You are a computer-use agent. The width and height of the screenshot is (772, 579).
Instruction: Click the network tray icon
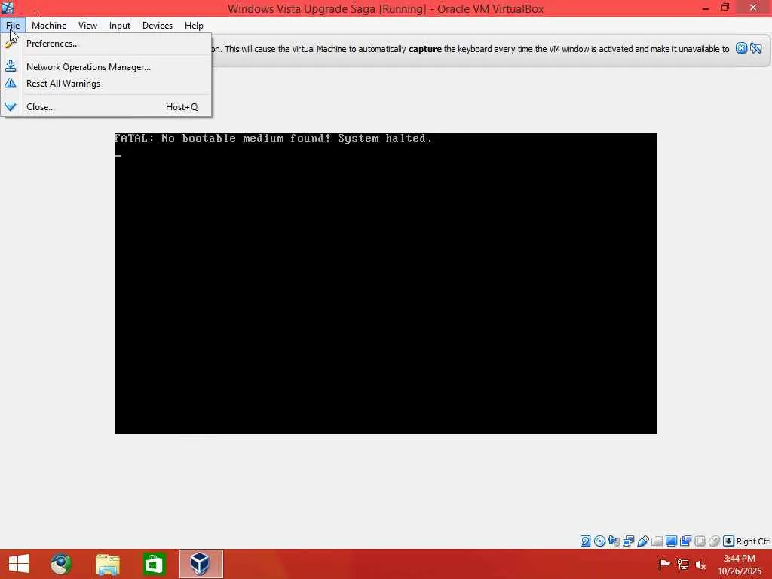pos(682,564)
